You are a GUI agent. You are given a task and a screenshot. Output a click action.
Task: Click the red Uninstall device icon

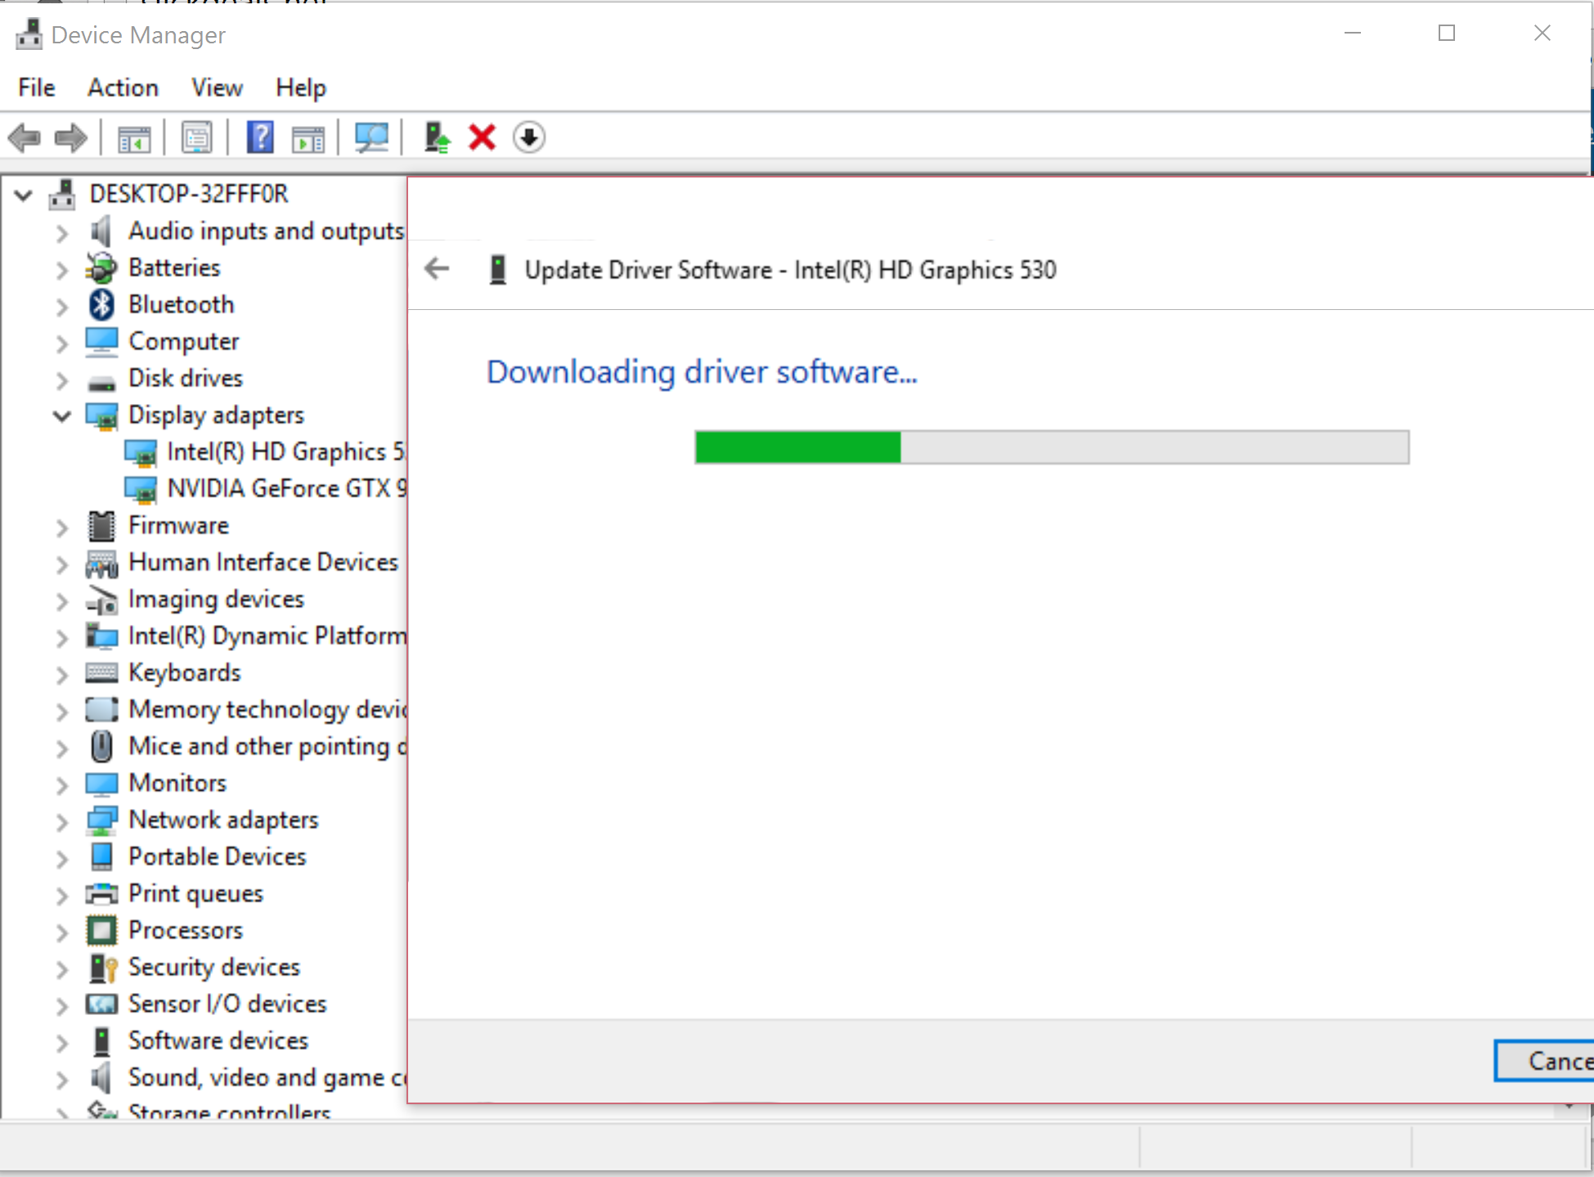(x=482, y=137)
